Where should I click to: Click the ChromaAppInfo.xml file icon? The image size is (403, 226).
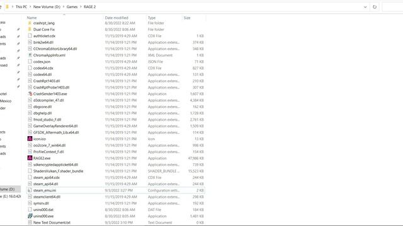(x=30, y=55)
